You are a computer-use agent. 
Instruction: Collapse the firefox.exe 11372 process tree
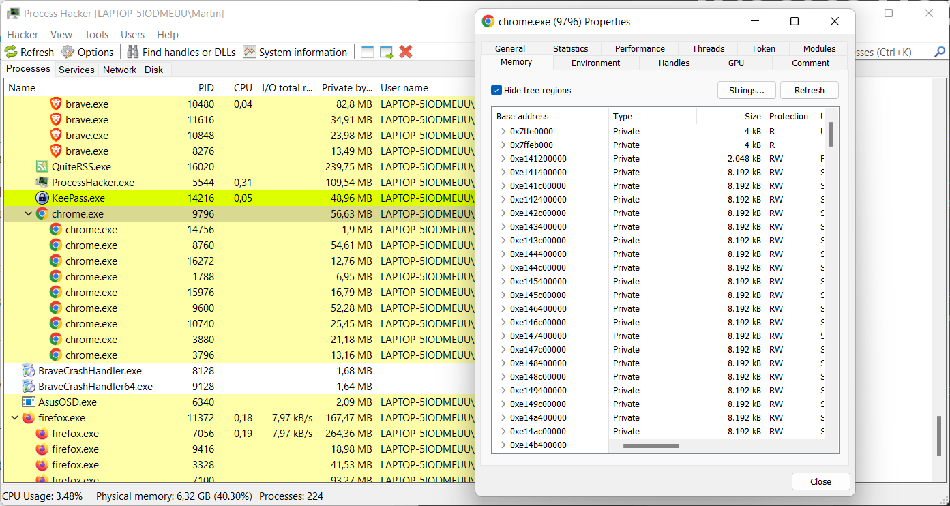(x=14, y=418)
